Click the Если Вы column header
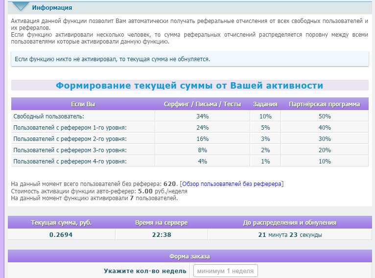The image size is (375, 278). click(83, 104)
